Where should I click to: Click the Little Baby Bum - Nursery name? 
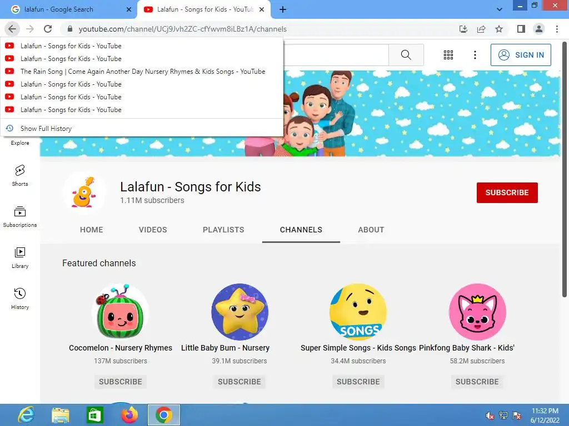225,348
